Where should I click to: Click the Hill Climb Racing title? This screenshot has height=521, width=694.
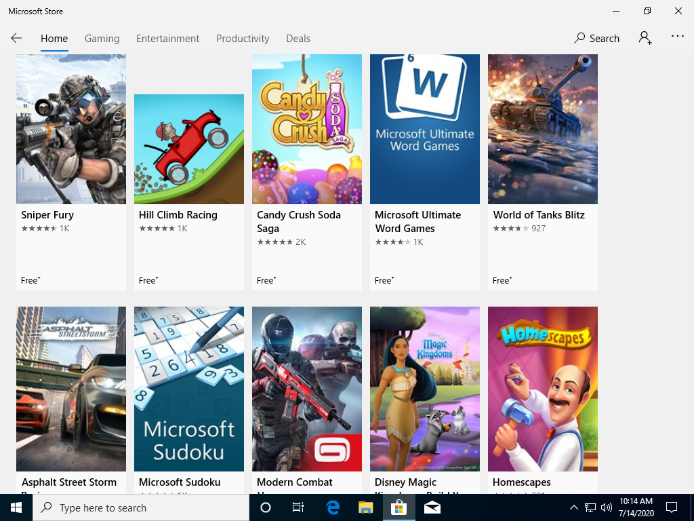178,215
